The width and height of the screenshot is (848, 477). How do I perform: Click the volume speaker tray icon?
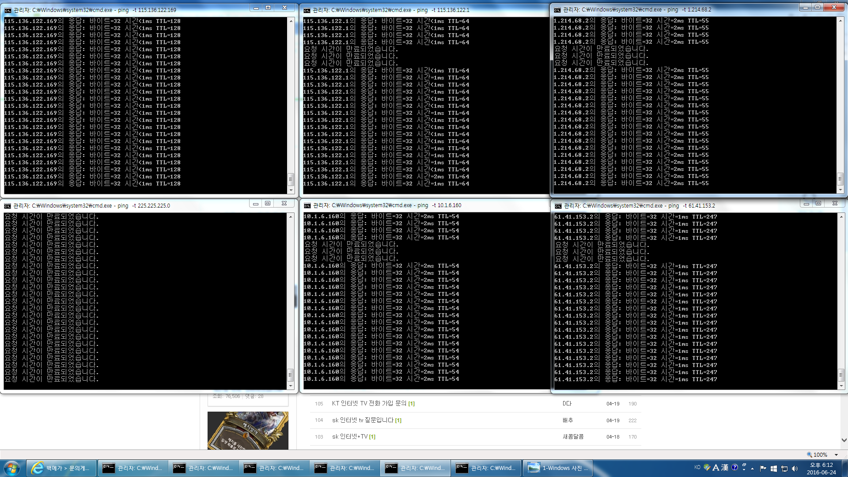(x=795, y=469)
